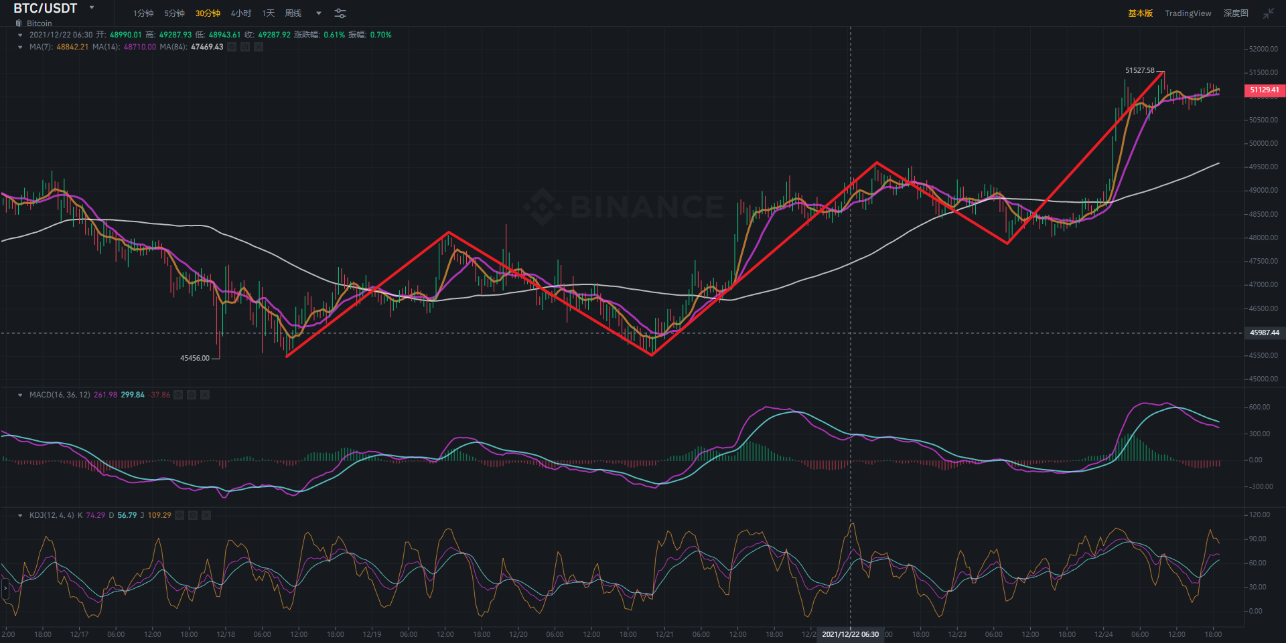Image resolution: width=1286 pixels, height=643 pixels.
Task: Remove the KDJ indicator with X
Action: (206, 515)
